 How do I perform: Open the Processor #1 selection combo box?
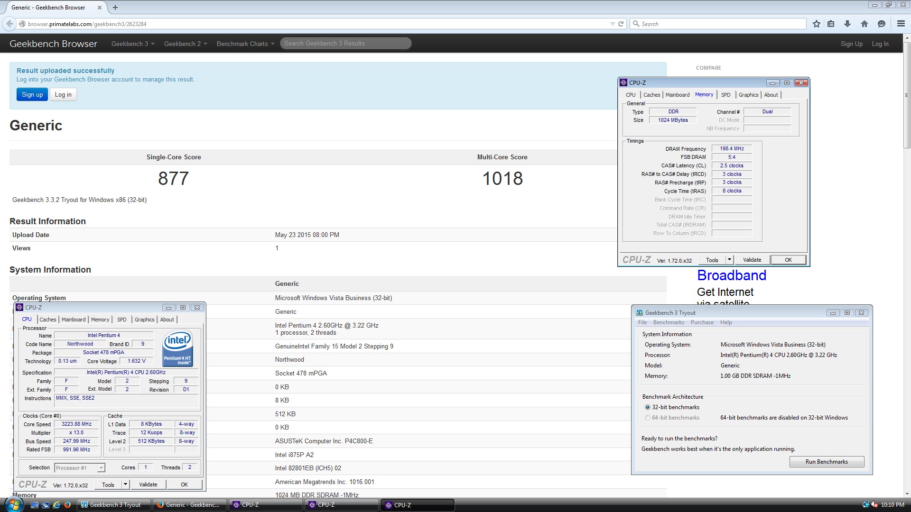point(79,468)
